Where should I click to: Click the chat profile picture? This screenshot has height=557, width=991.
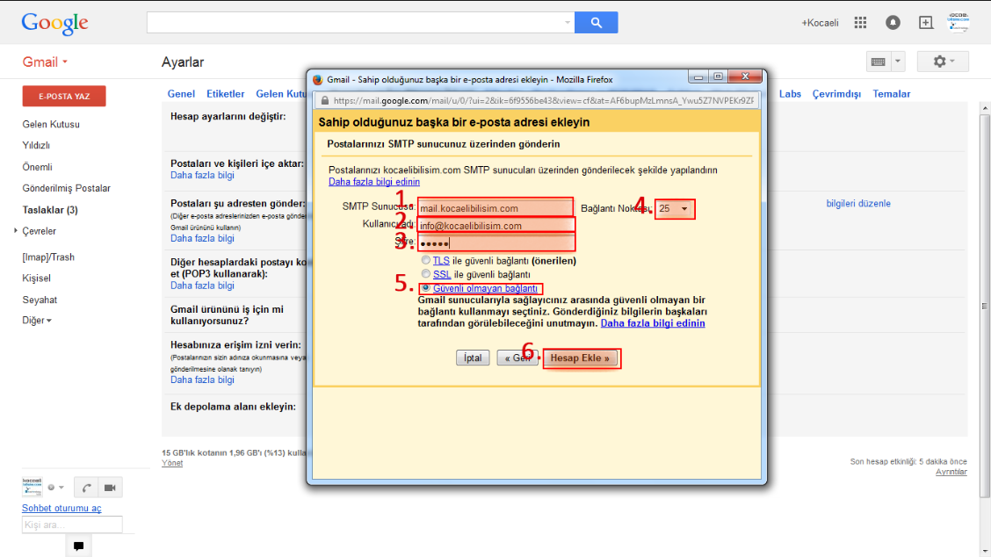[x=33, y=487]
